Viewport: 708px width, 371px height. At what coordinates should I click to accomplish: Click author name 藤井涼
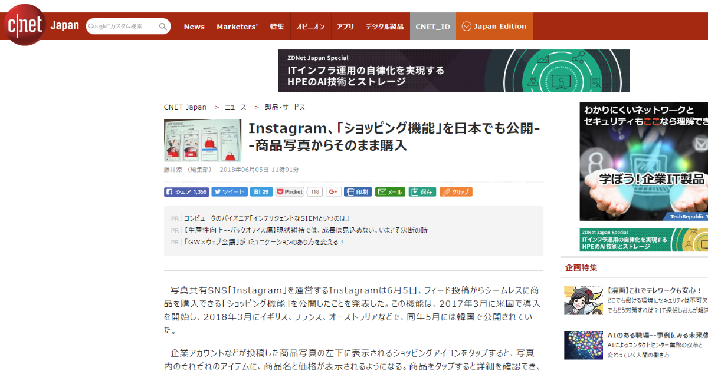pyautogui.click(x=174, y=170)
